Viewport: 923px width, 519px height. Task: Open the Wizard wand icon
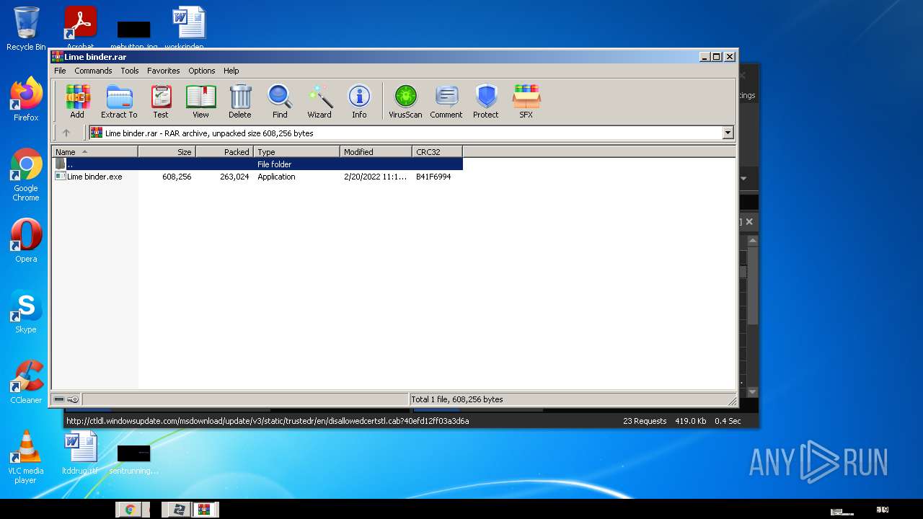(x=319, y=102)
